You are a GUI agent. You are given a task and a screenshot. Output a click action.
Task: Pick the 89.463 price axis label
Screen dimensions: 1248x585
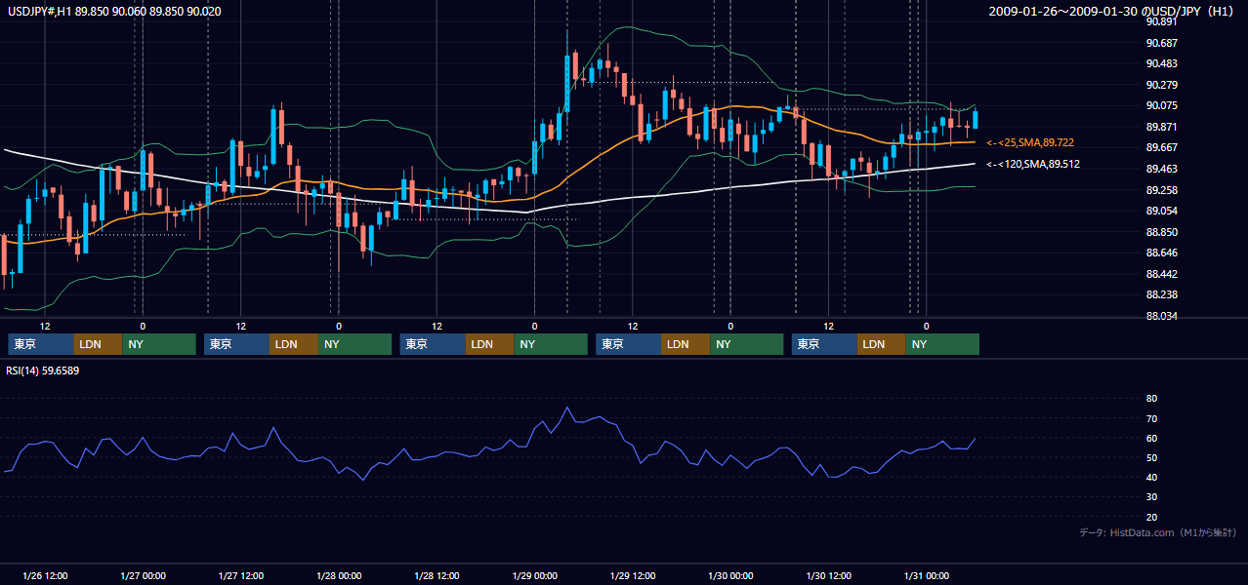click(x=1161, y=169)
